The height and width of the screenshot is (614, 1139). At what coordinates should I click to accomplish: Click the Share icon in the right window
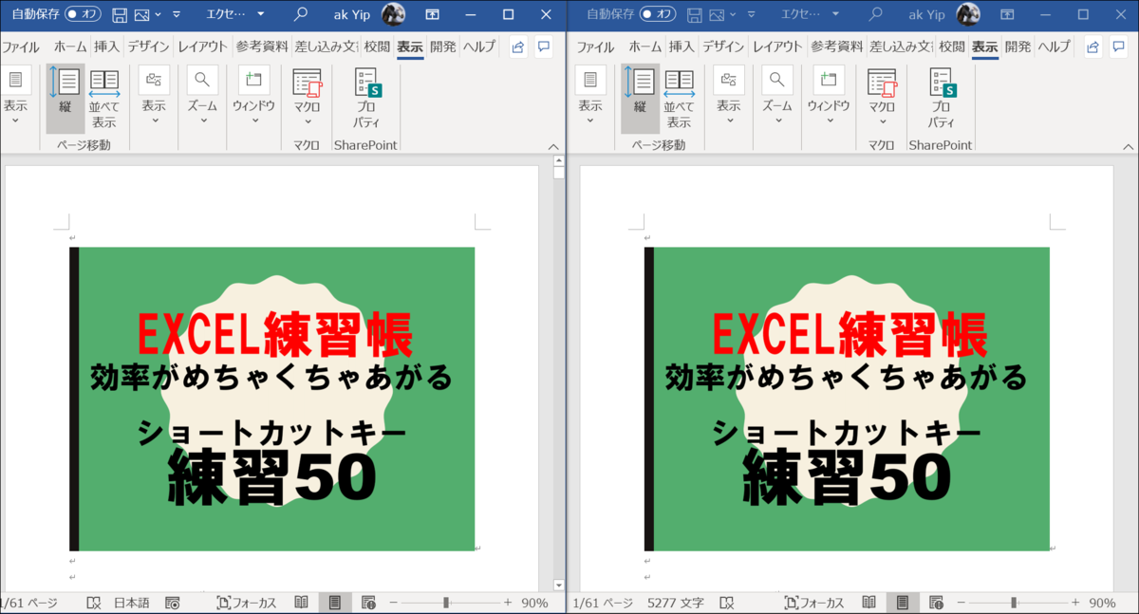[x=1092, y=47]
